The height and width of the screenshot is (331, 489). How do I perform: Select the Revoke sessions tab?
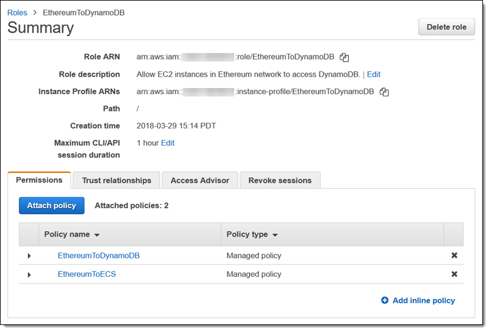point(280,180)
